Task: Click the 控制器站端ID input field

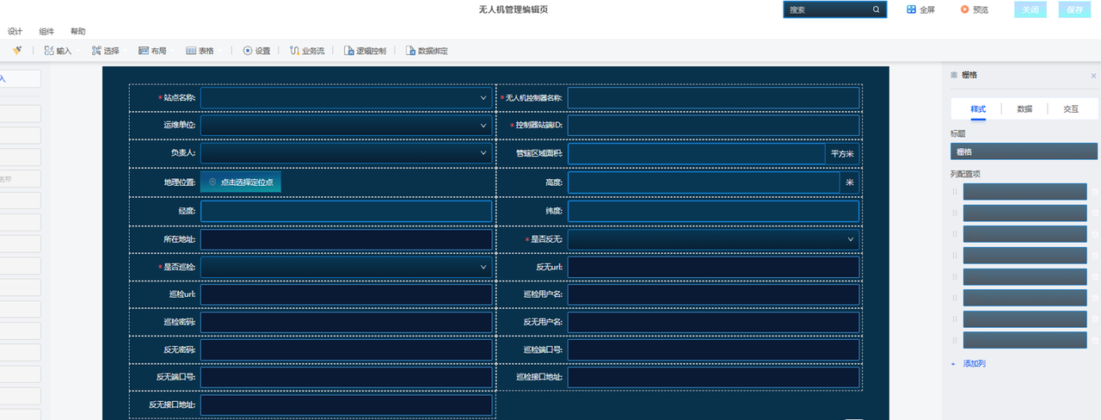Action: (713, 126)
